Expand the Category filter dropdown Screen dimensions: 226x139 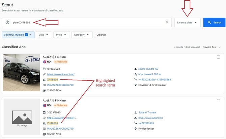point(82,35)
